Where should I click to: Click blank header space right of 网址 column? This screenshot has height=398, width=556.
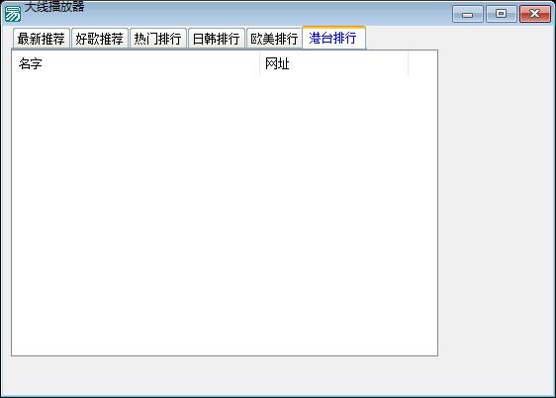pyautogui.click(x=422, y=63)
